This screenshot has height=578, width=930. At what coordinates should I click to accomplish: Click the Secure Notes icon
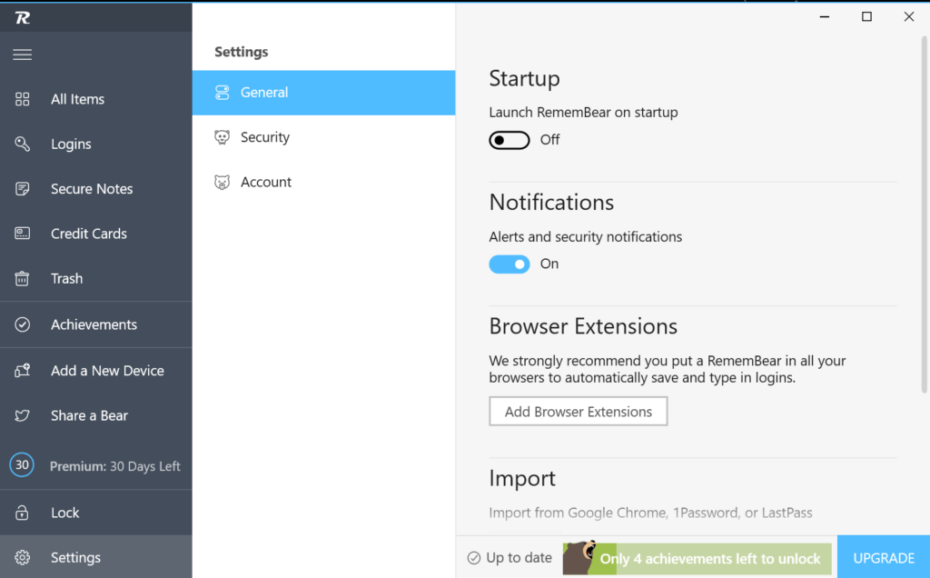click(x=23, y=189)
